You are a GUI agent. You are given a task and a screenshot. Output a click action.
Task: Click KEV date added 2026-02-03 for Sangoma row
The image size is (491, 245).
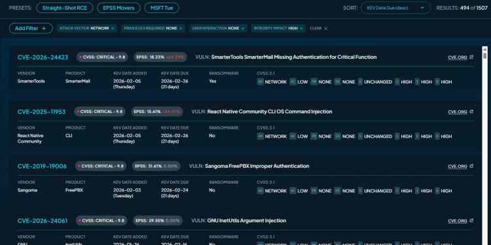[127, 190]
